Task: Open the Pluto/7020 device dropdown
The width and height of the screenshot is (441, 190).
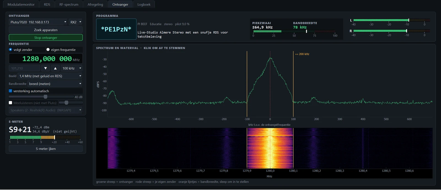Action: 38,22
